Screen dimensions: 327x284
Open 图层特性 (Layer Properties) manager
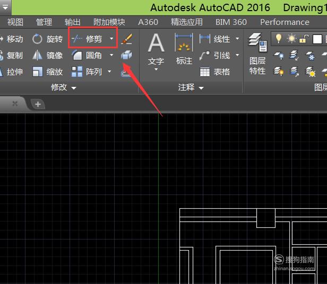tap(257, 54)
